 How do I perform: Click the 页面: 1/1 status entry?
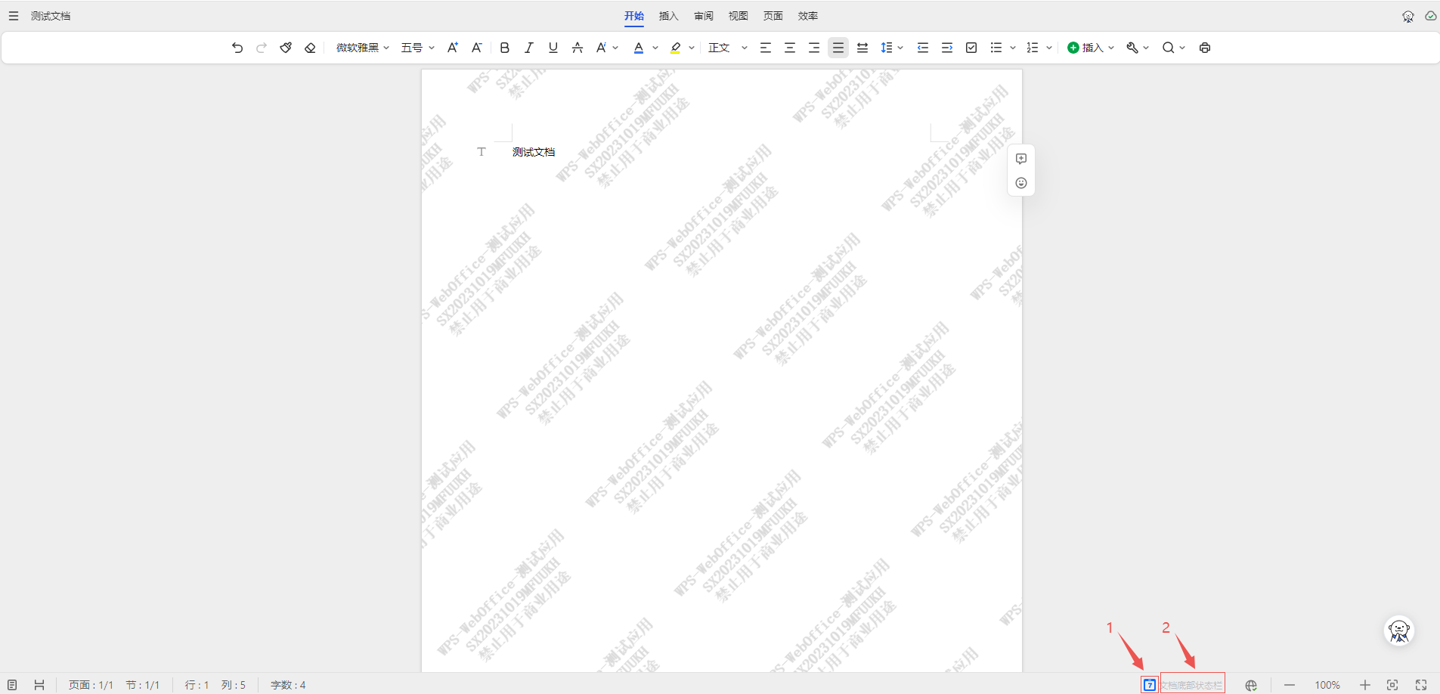point(91,685)
